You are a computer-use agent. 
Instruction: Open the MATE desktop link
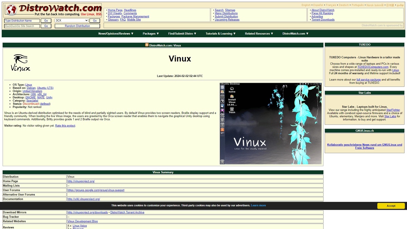(x=41, y=97)
